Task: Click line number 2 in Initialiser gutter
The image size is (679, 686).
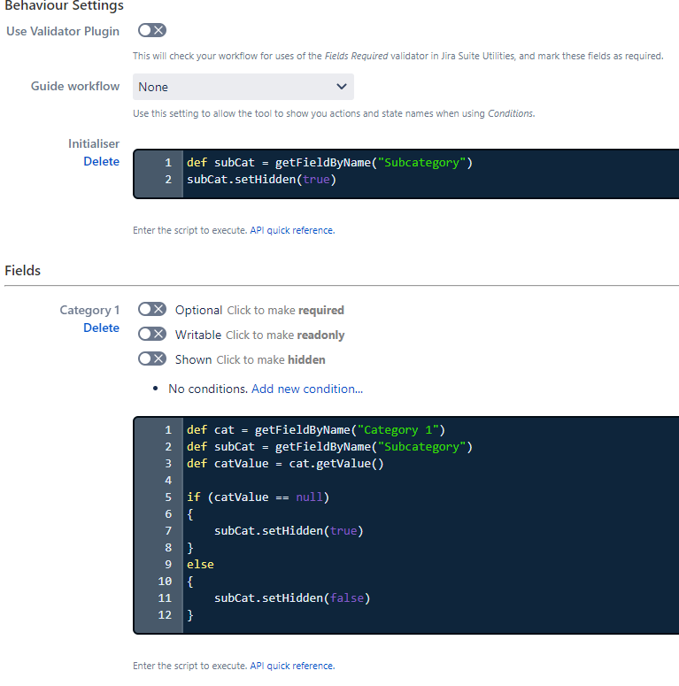Action: [x=168, y=180]
